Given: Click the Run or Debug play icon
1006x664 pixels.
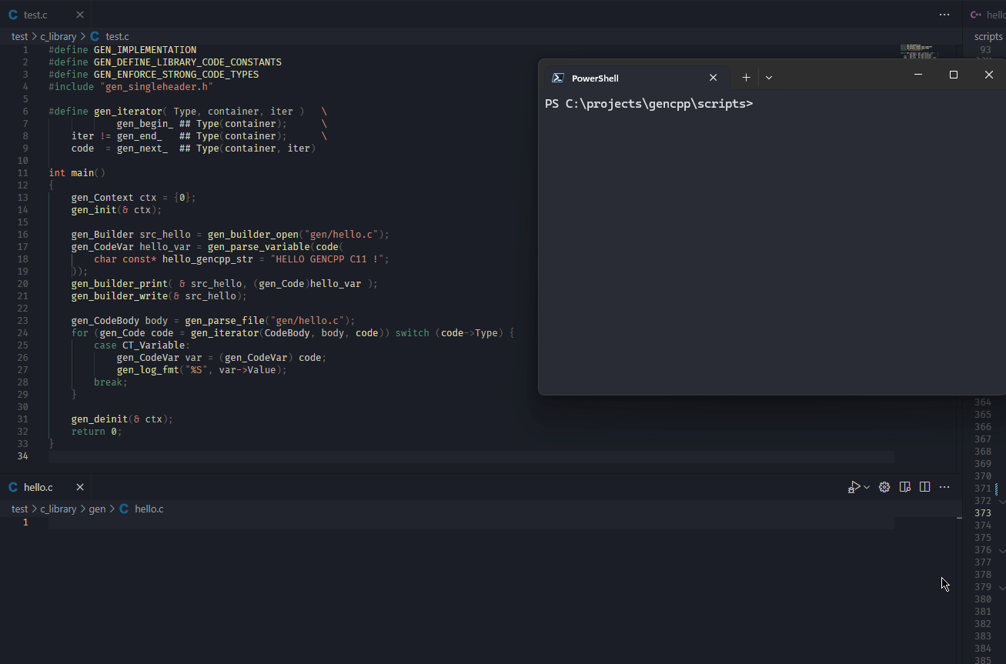Looking at the screenshot, I should click(854, 487).
